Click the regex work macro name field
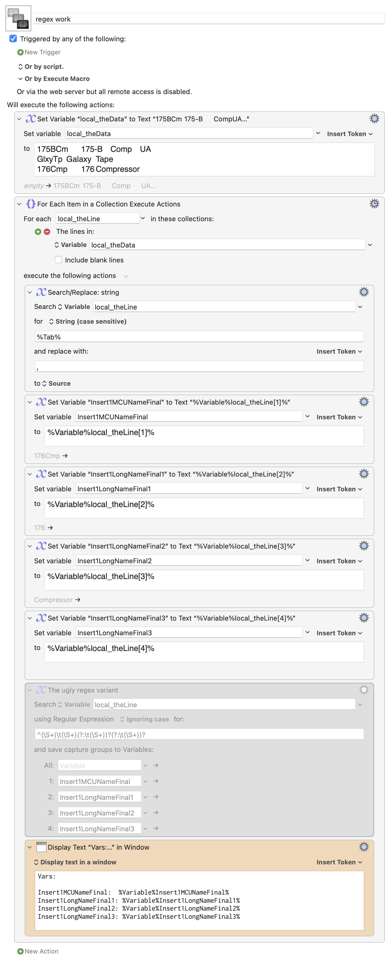The width and height of the screenshot is (390, 960). click(209, 19)
